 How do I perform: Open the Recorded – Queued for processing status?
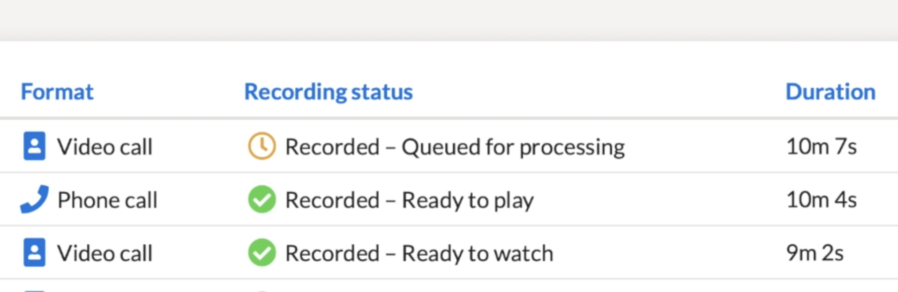pos(455,147)
